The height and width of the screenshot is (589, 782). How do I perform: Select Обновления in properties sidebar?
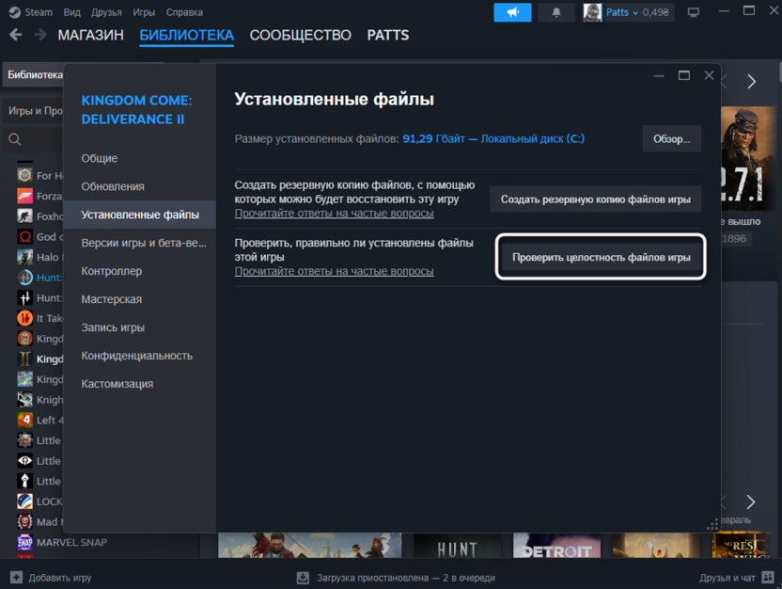coord(140,186)
